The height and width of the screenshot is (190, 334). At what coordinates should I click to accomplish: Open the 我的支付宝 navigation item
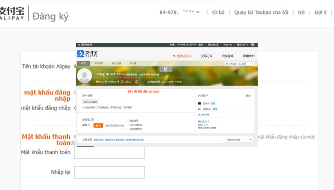coord(184,56)
